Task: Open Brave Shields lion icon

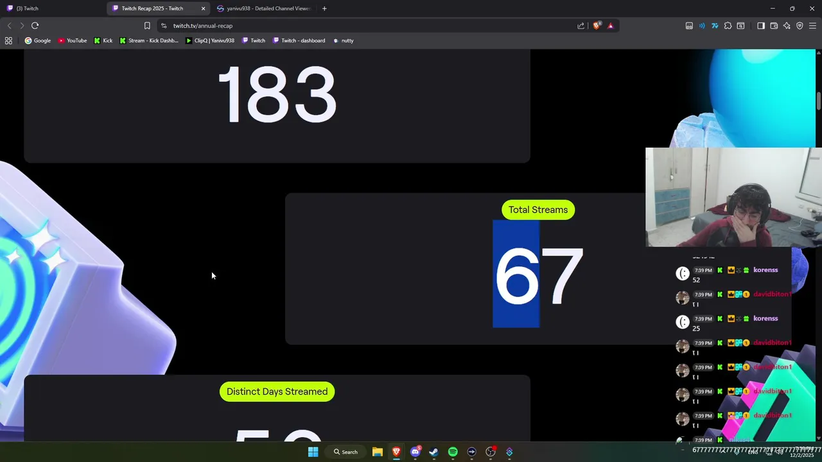Action: point(597,26)
